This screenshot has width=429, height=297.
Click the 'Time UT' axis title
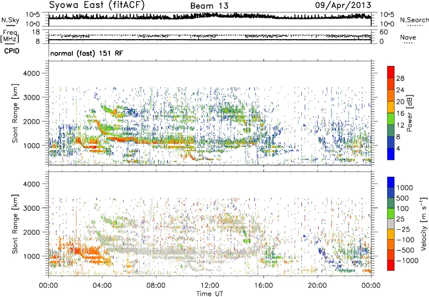pyautogui.click(x=210, y=293)
